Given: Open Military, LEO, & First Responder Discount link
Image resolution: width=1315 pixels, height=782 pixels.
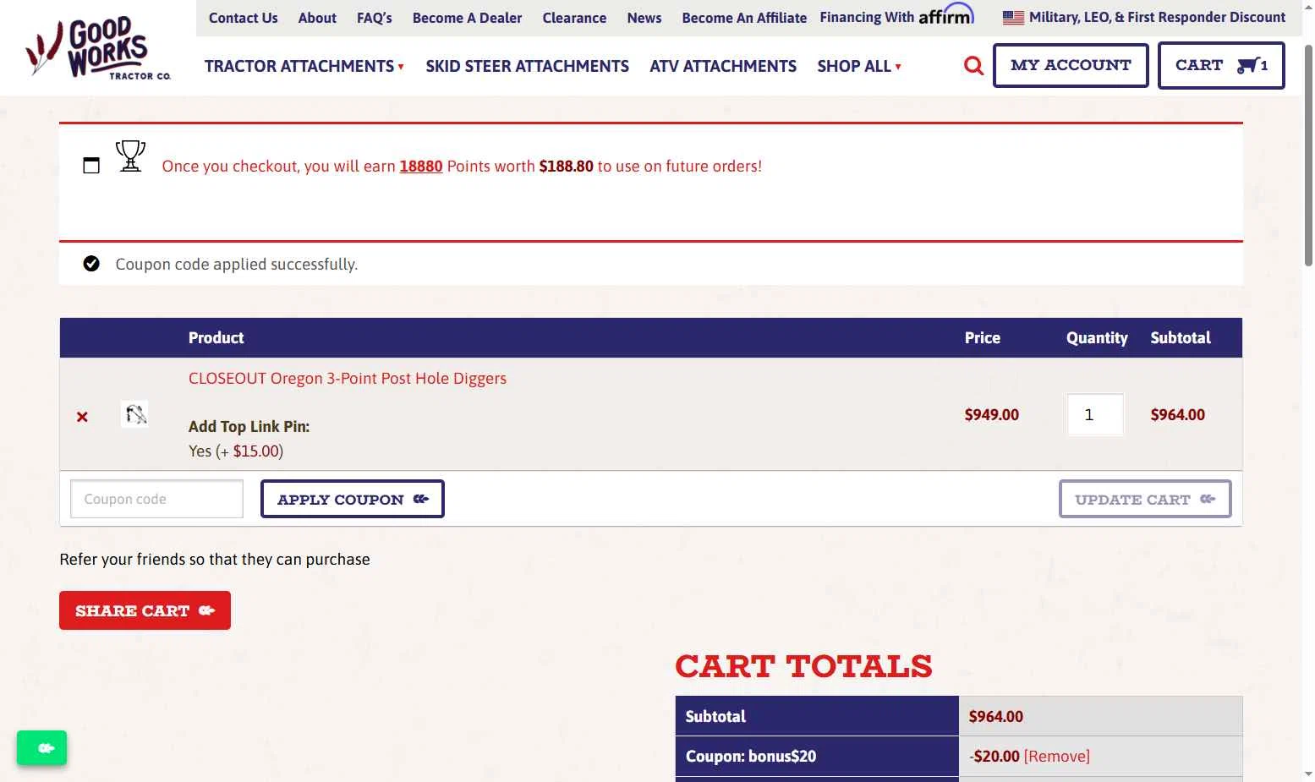Looking at the screenshot, I should pyautogui.click(x=1157, y=17).
